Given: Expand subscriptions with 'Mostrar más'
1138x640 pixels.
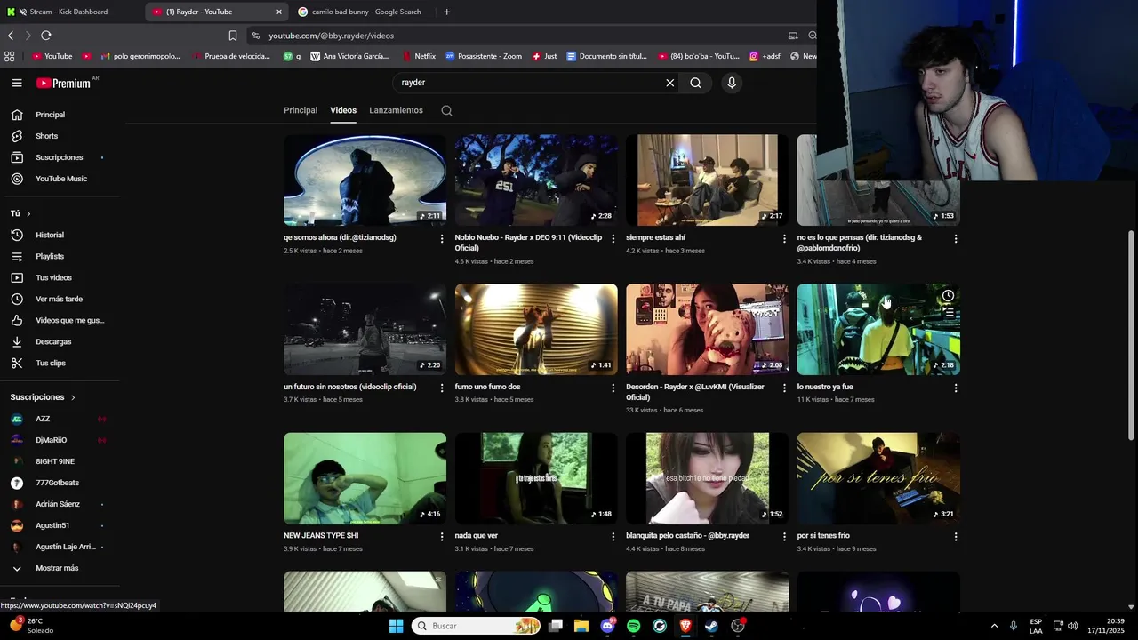Looking at the screenshot, I should 57,568.
